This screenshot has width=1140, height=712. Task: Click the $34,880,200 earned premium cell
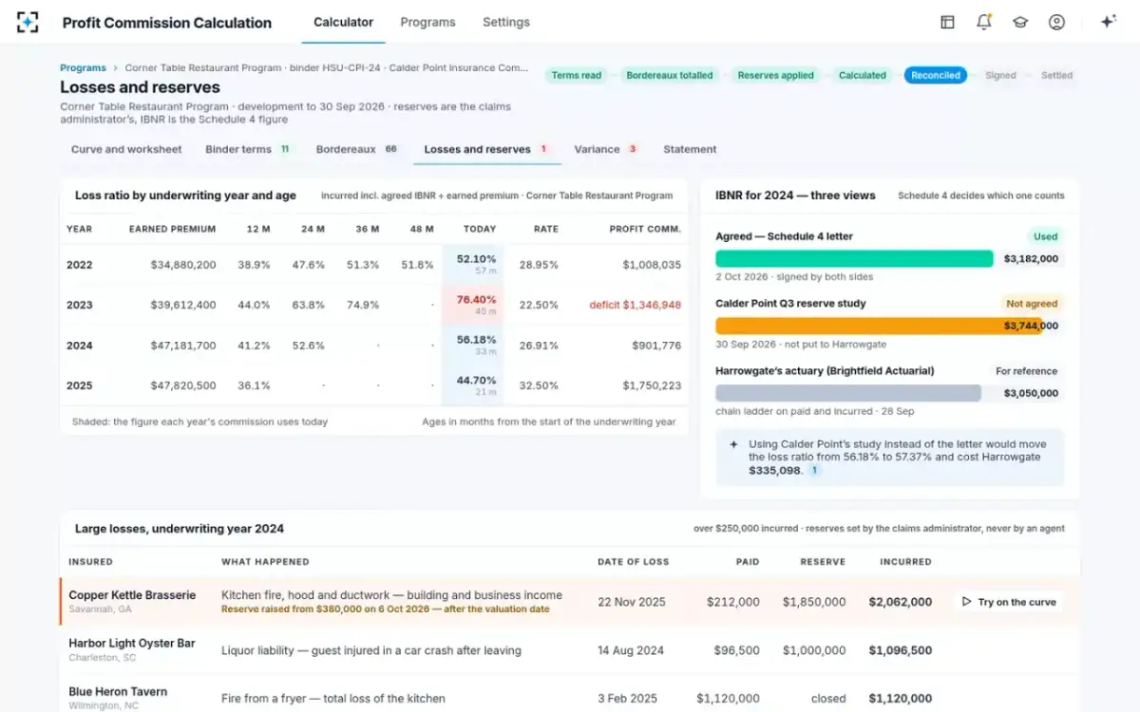point(183,265)
